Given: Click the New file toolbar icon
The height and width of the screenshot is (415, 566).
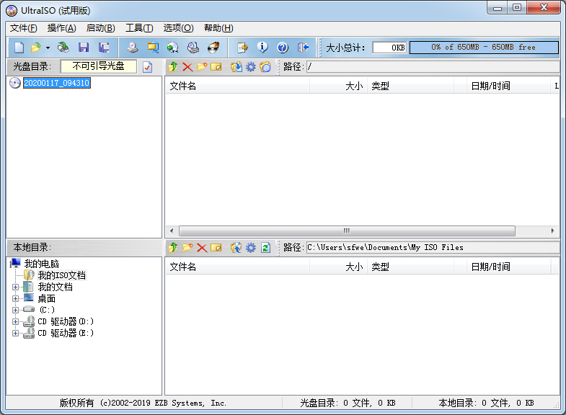Looking at the screenshot, I should pos(19,48).
